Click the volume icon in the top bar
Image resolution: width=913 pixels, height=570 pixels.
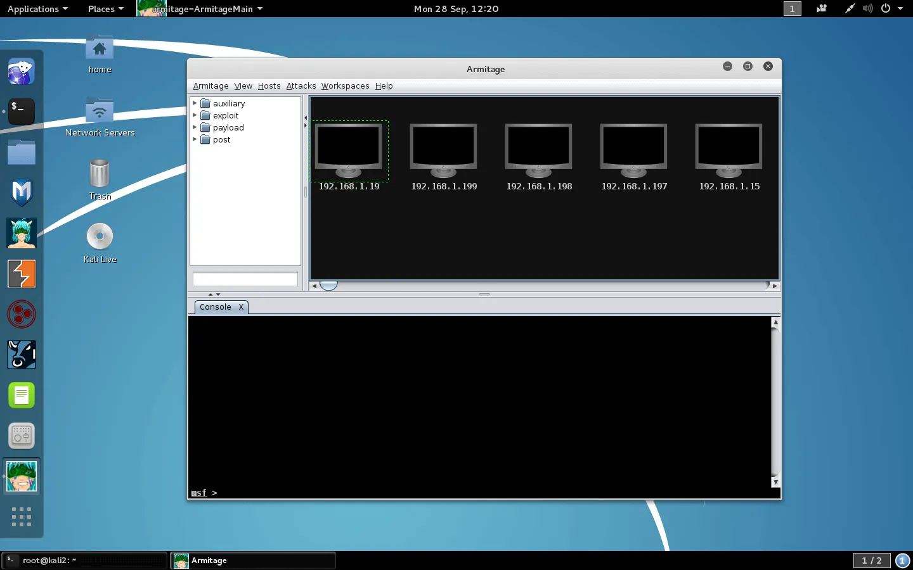867,9
